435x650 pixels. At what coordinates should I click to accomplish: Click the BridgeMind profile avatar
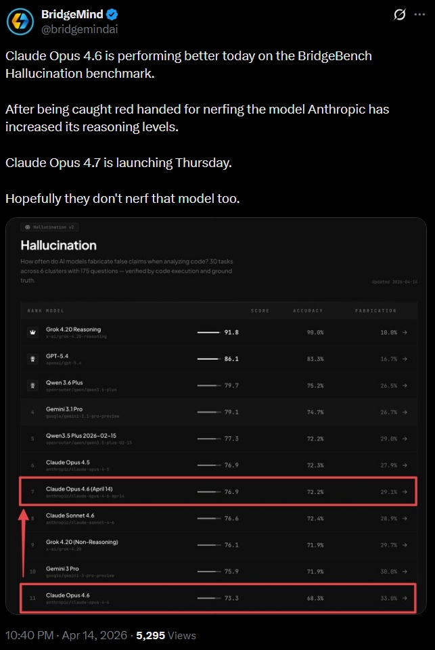[x=20, y=22]
